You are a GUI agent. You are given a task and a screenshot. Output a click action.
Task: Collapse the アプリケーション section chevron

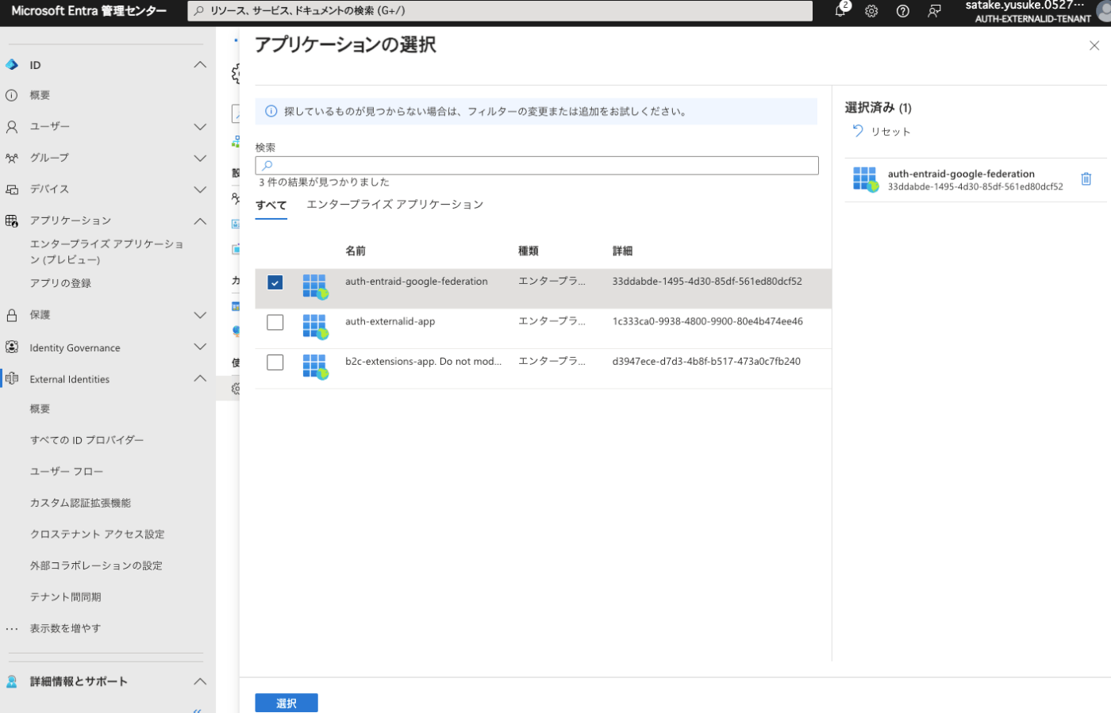(200, 220)
